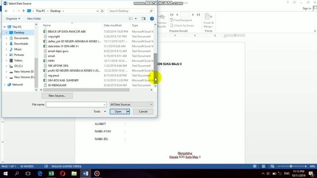The image size is (317, 178).
Task: Expand the Network tree node
Action: point(4,85)
